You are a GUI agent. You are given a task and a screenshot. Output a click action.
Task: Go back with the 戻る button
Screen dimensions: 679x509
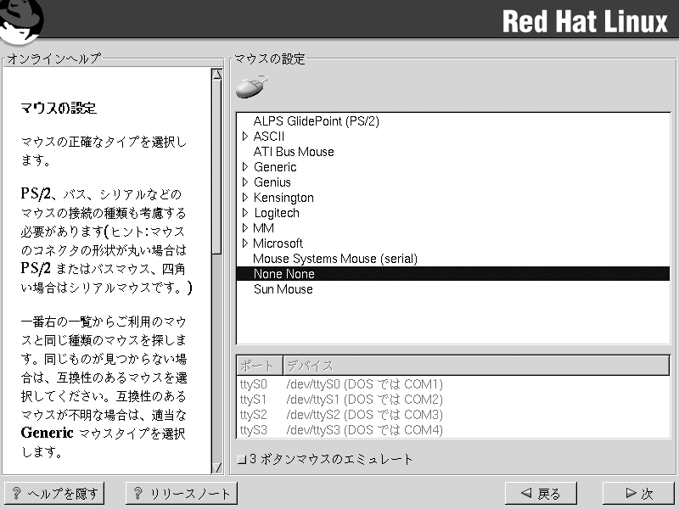click(541, 494)
